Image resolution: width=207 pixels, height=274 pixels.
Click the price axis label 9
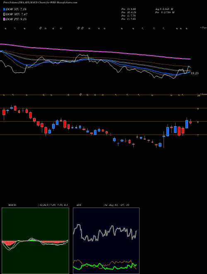(198, 109)
